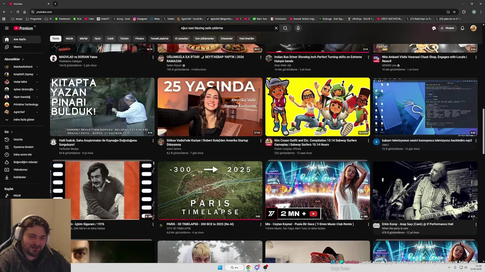Screen dimensions: 485x272
Task: Open a new Chrome tab
Action: [55, 4]
